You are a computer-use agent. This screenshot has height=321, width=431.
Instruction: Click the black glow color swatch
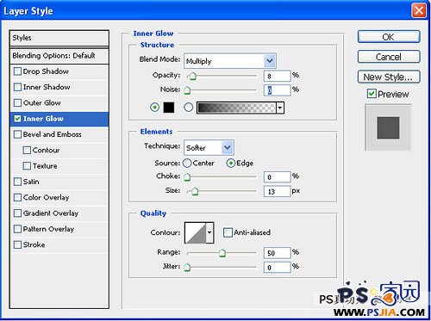coord(169,108)
